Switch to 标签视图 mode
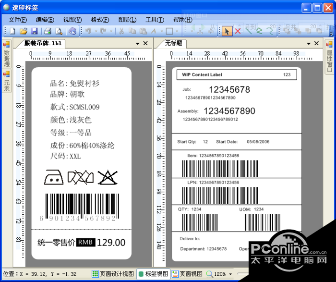The width and height of the screenshot is (336, 282). click(x=154, y=274)
